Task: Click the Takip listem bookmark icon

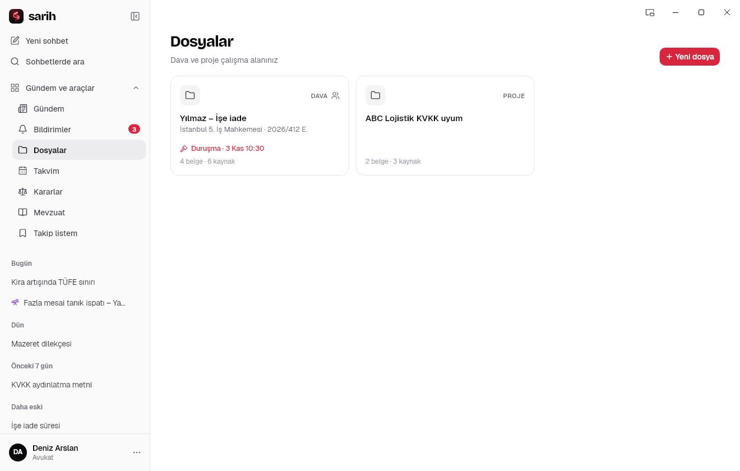Action: coord(22,233)
